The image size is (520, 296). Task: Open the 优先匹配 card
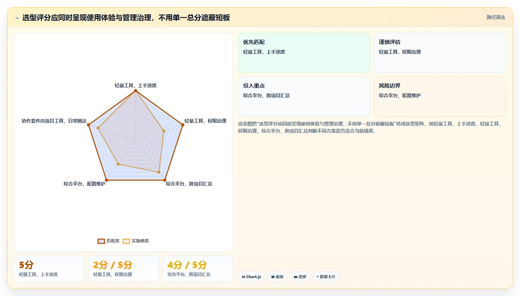[x=304, y=53]
